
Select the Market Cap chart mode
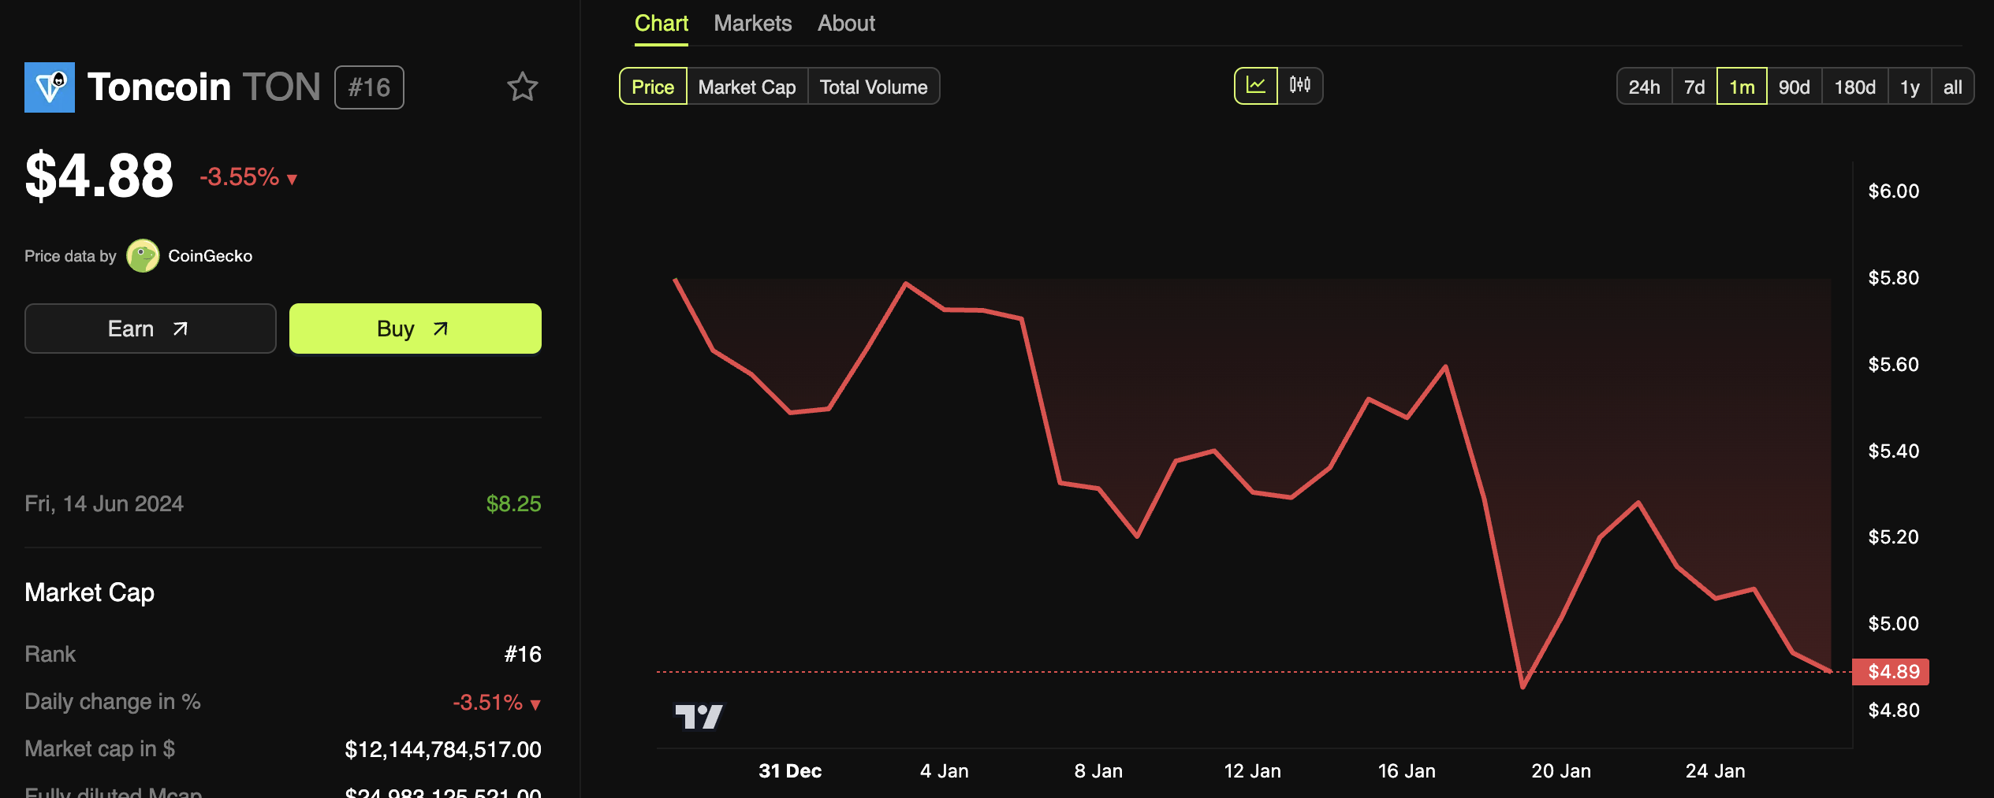(747, 87)
